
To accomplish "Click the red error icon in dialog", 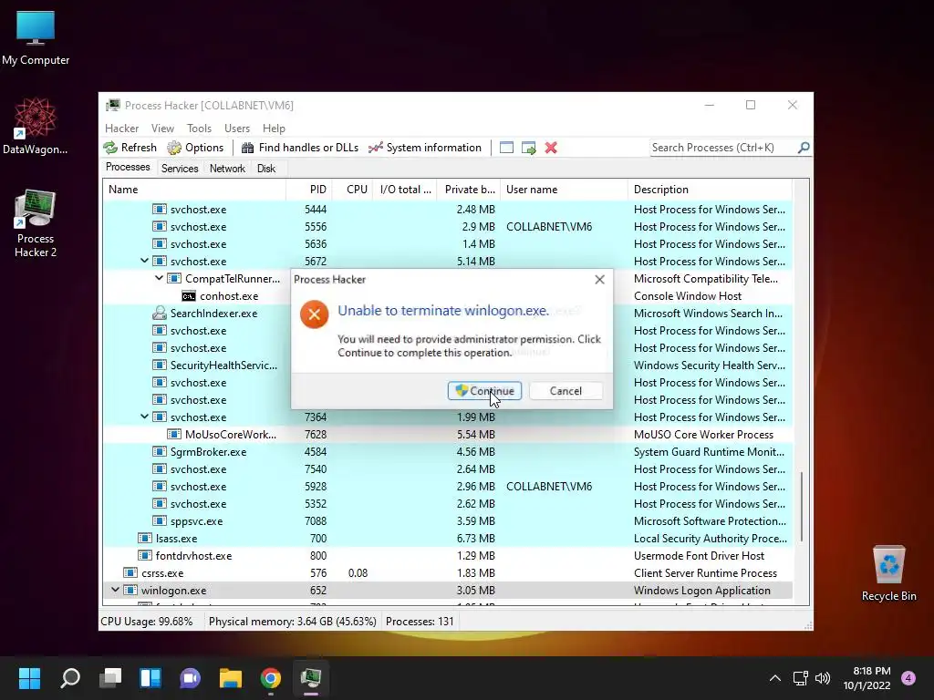I will pyautogui.click(x=315, y=314).
